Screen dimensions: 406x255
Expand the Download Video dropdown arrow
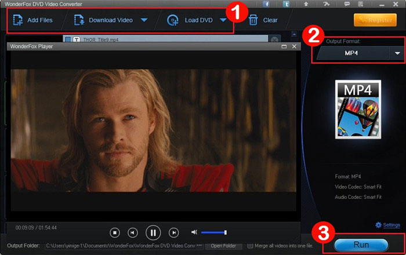tap(144, 20)
